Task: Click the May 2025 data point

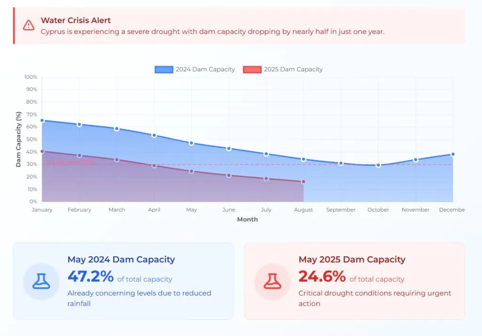Action: pyautogui.click(x=192, y=171)
